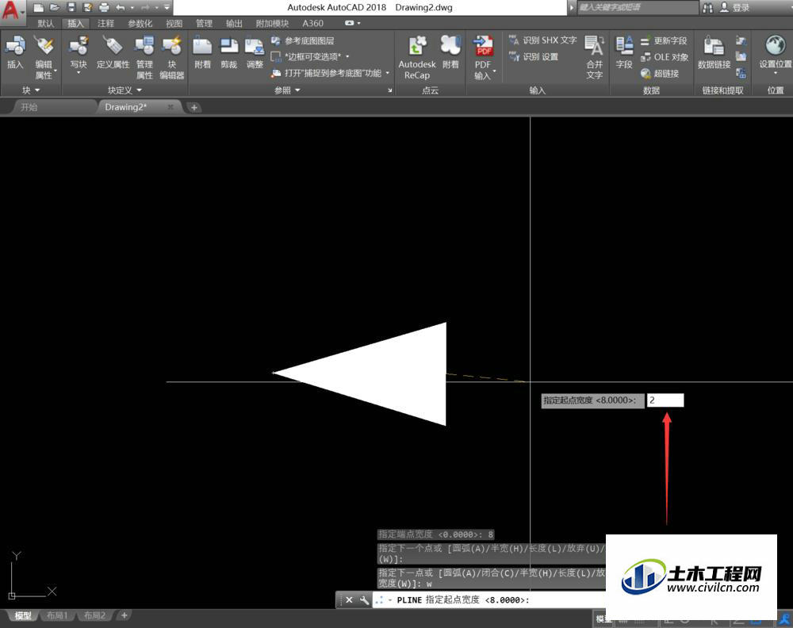
Task: Expand the 块 panel dropdown
Action: (31, 90)
